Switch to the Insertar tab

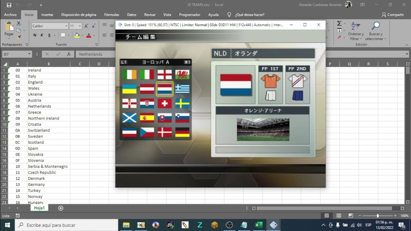(x=47, y=15)
